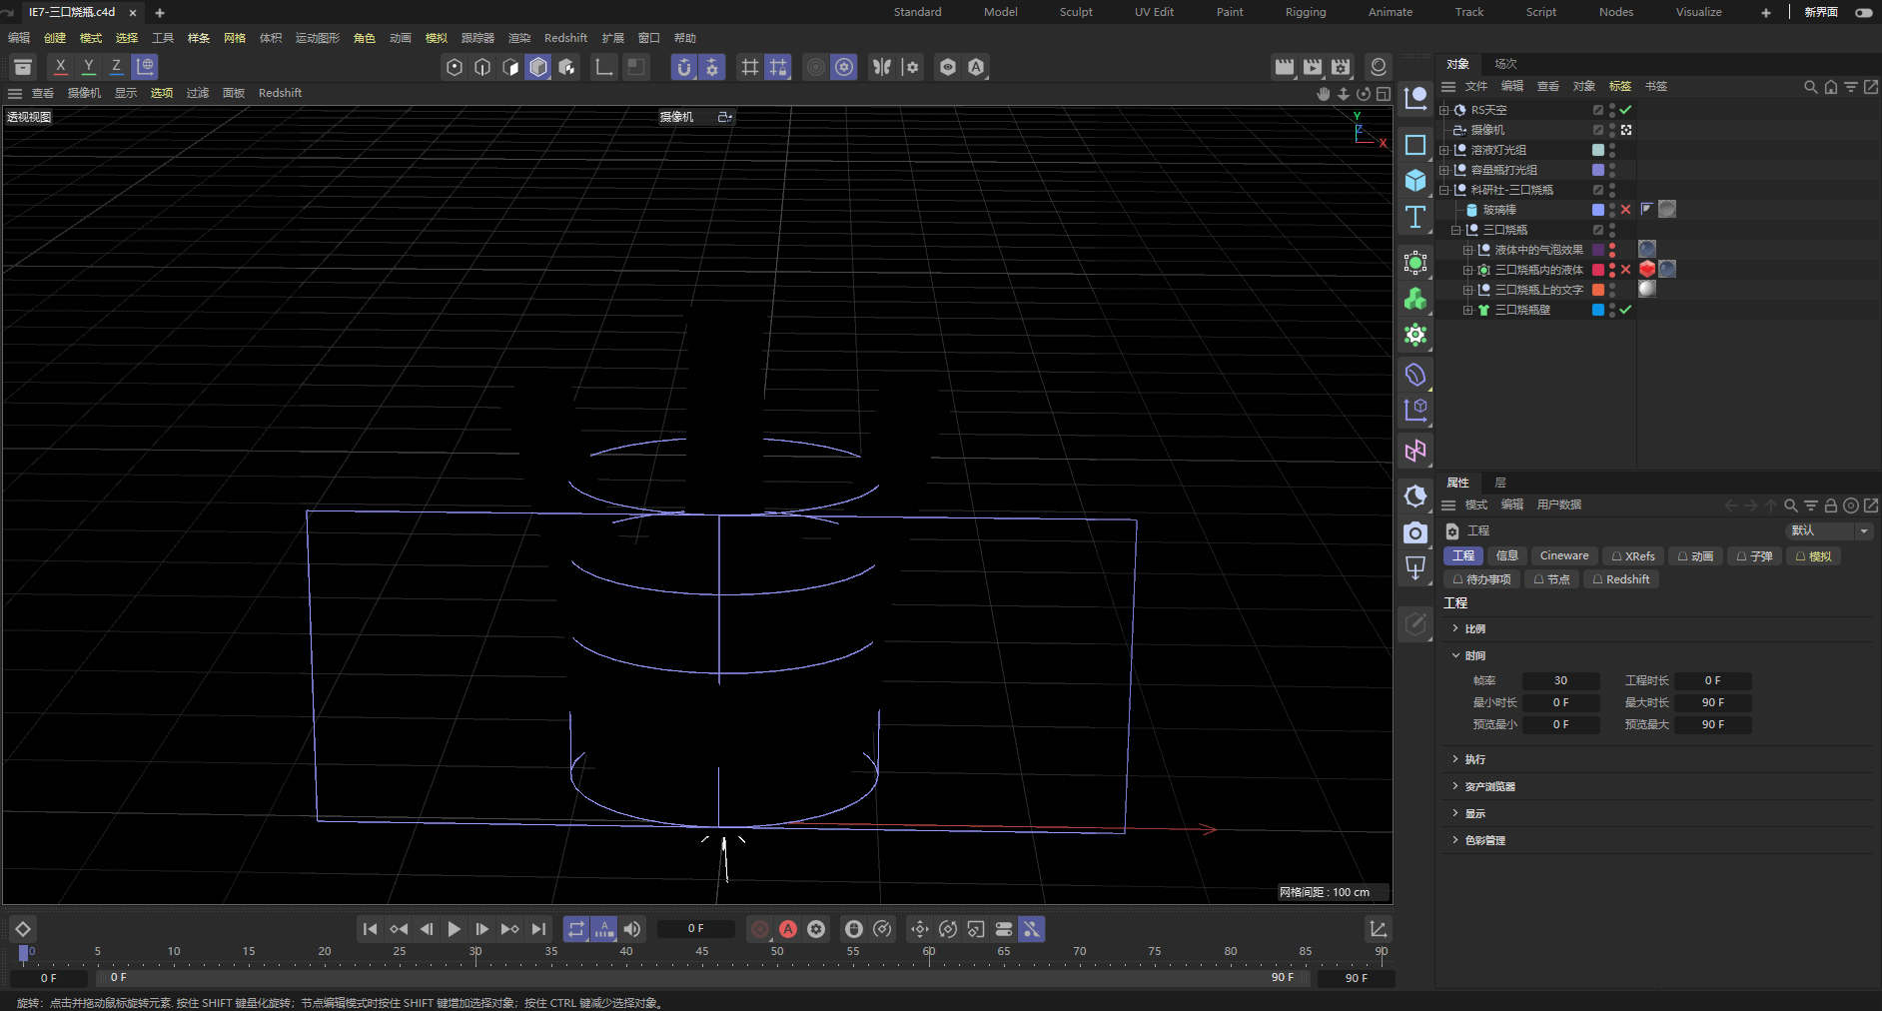Viewport: 1882px width, 1011px height.
Task: Toggle the Z axis lock
Action: [117, 67]
